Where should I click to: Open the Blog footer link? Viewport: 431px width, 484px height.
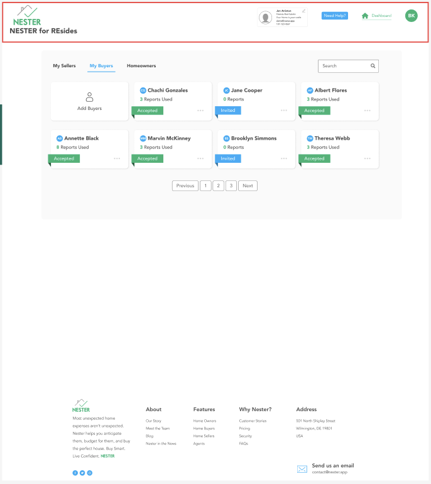(150, 436)
